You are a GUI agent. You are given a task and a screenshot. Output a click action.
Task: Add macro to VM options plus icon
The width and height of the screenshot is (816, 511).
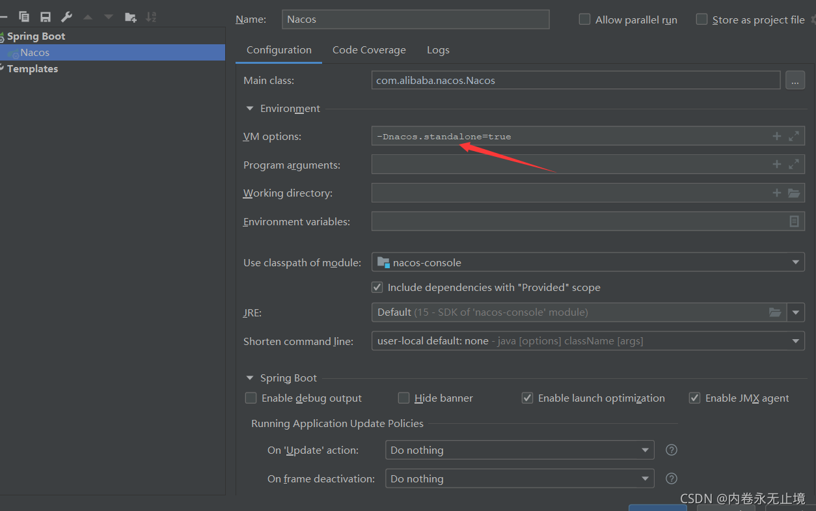776,136
